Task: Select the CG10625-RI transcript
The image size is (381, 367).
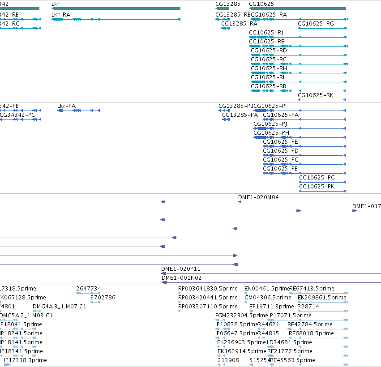Action: (299, 82)
